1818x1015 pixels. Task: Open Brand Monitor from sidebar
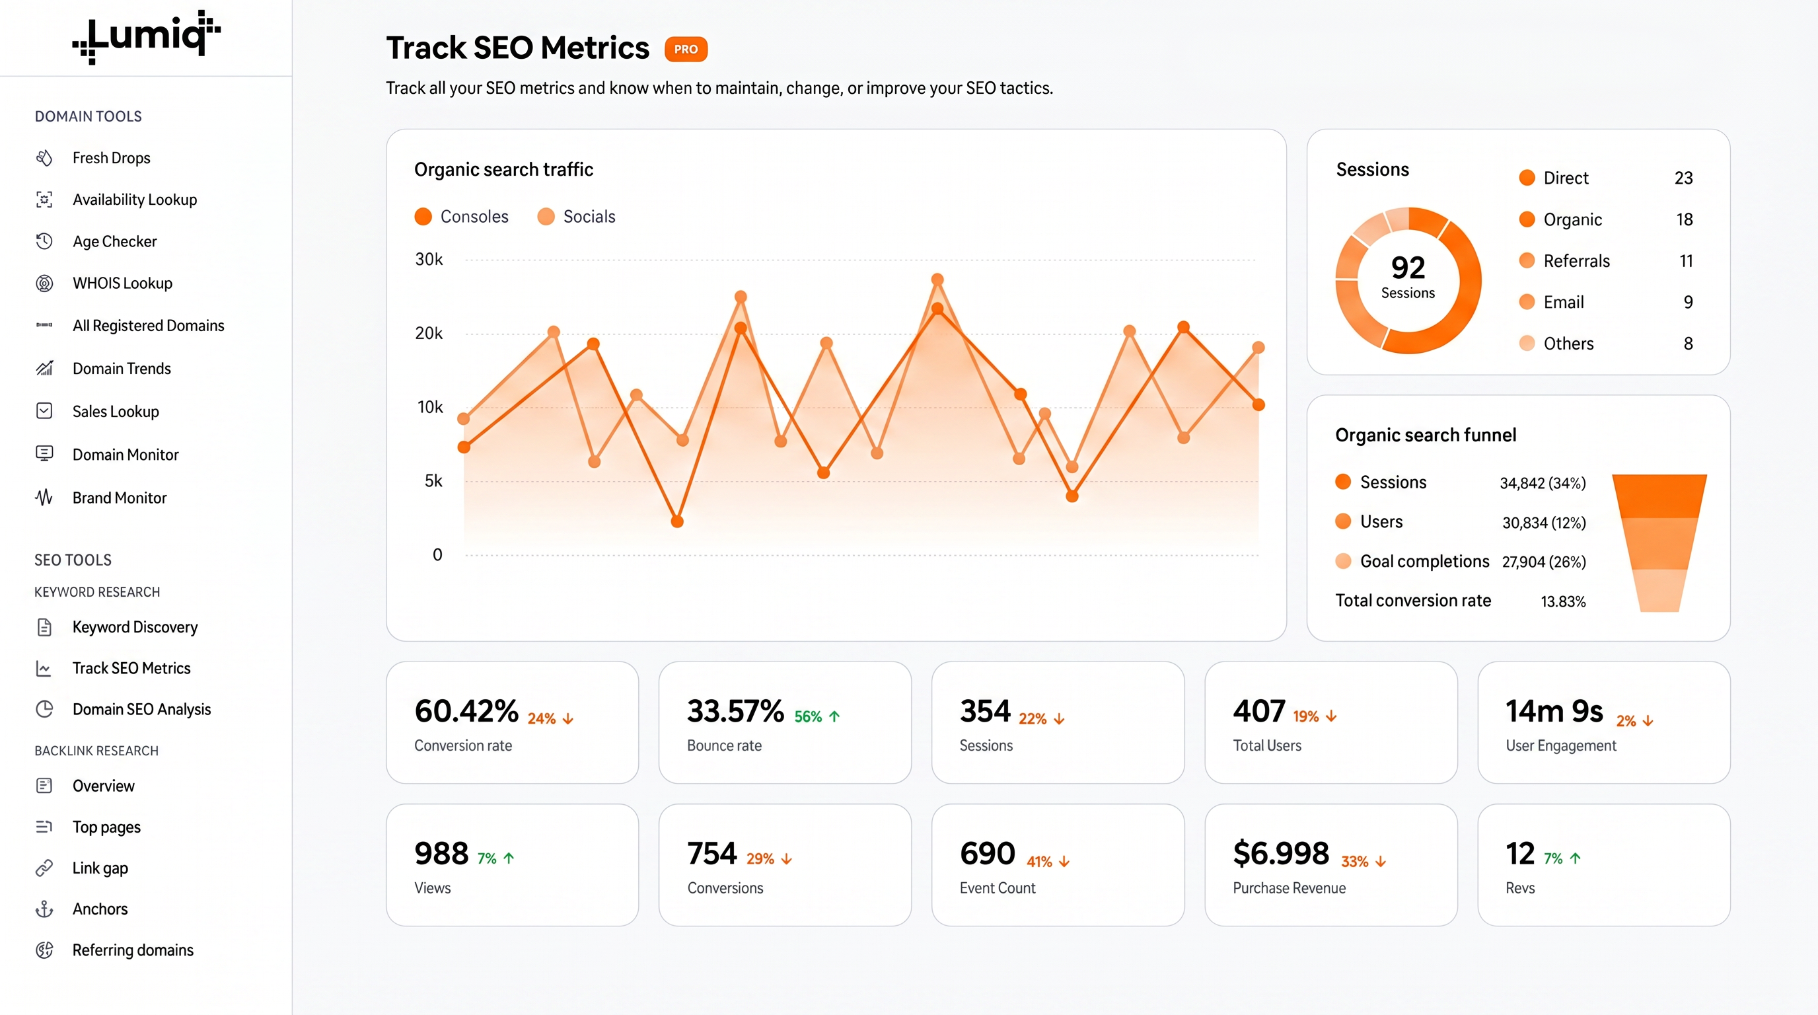pos(120,498)
